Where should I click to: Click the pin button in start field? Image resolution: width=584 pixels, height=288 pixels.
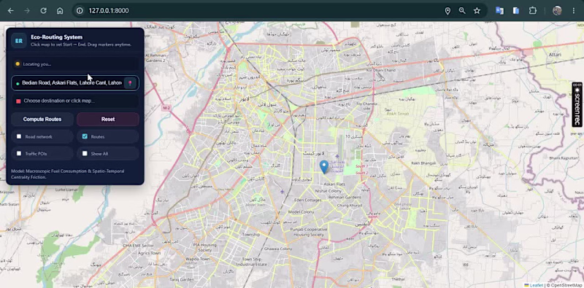pyautogui.click(x=130, y=82)
